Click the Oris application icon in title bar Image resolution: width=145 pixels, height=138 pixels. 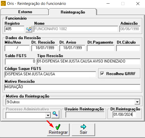point(3,4)
